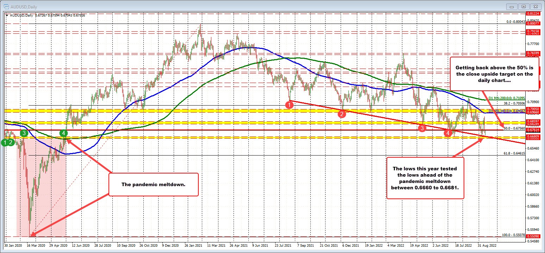545x253 pixels.
Task: Expand the triangle arrow beside AUDUSD,Daily label
Action: 6,15
